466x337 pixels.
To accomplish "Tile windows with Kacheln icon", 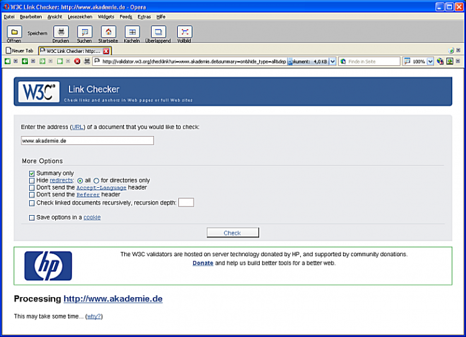I will point(132,32).
